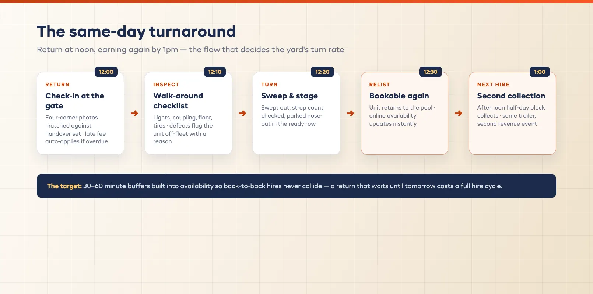Click the arrow between Inspect and Turn cards

point(242,113)
